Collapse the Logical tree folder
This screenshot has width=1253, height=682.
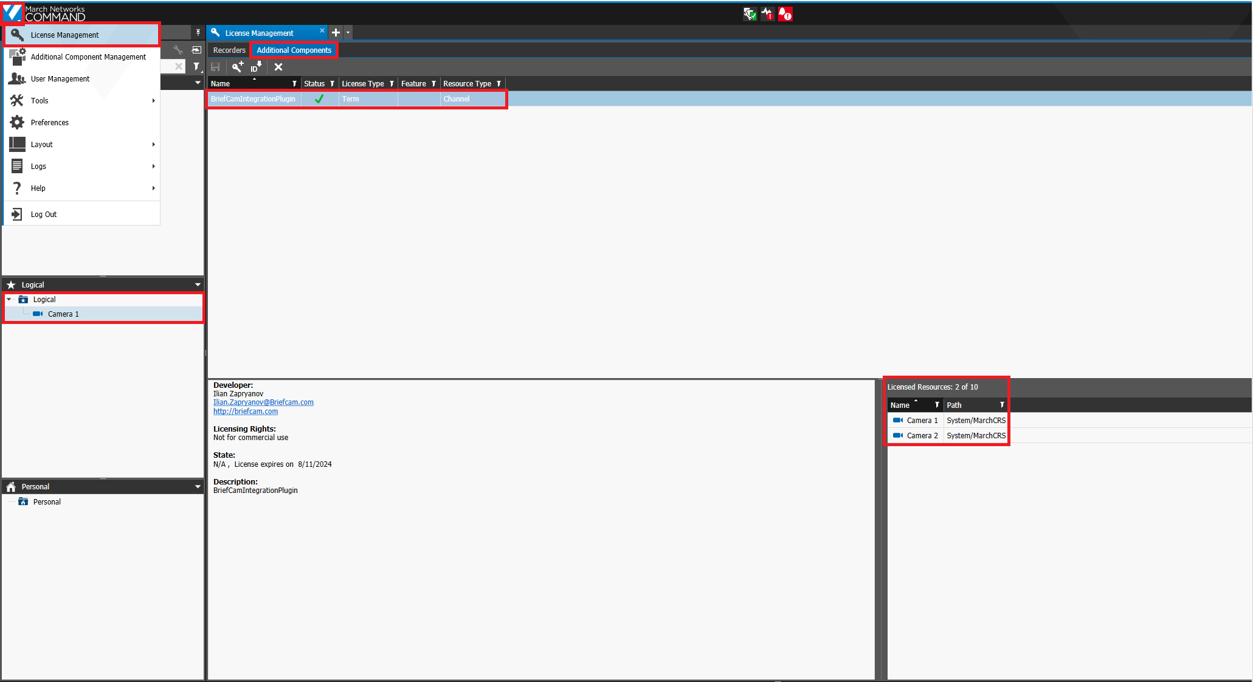pos(9,299)
